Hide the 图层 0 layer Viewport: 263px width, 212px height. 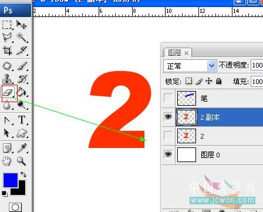(168, 154)
